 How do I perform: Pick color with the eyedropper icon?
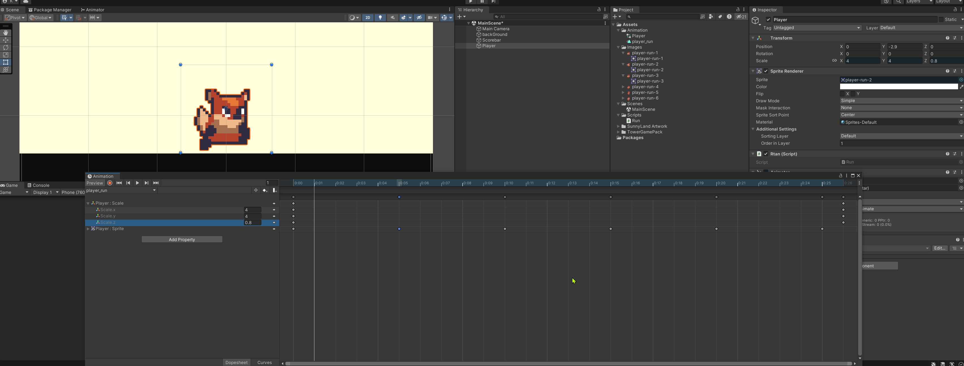[x=961, y=87]
